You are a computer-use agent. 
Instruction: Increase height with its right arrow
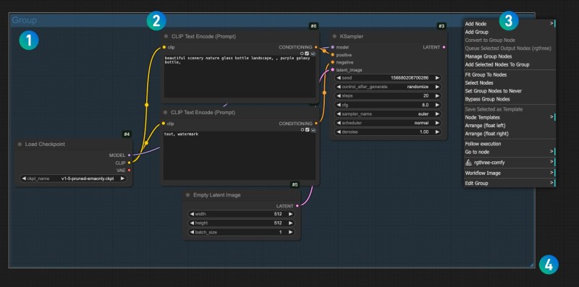point(291,223)
